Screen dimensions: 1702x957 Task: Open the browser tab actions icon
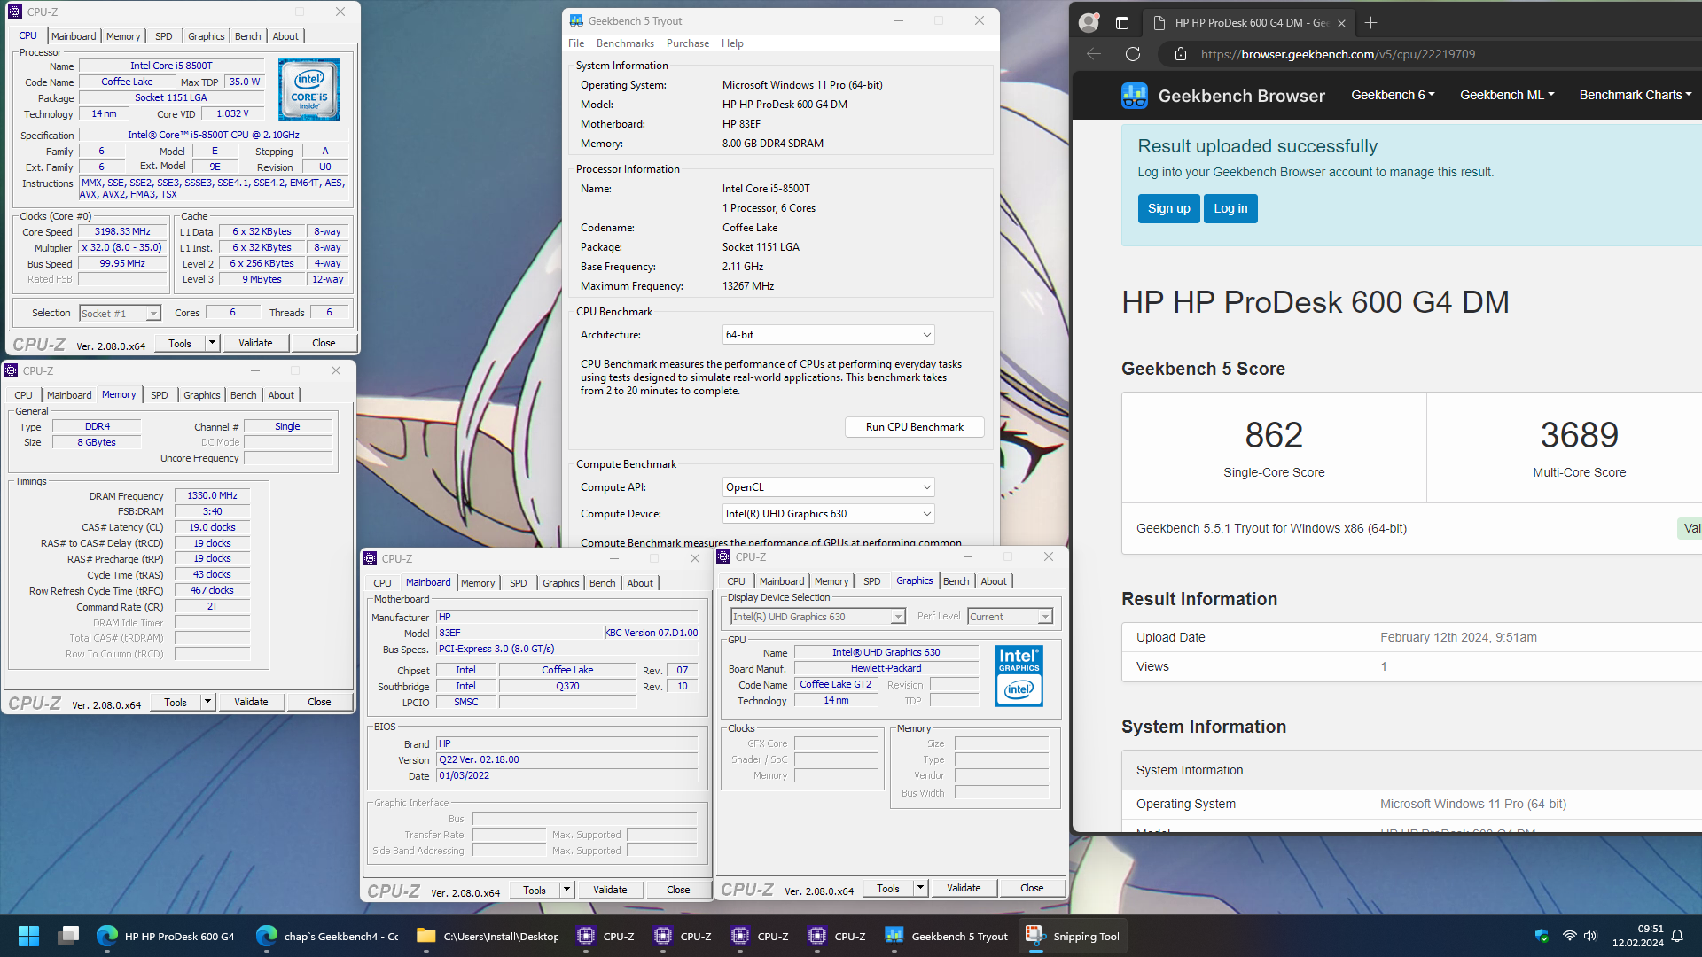(x=1122, y=23)
